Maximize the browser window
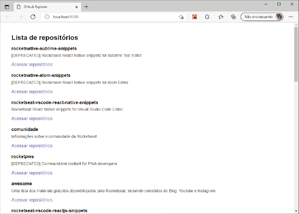This screenshot has width=299, height=214. [x=279, y=4]
